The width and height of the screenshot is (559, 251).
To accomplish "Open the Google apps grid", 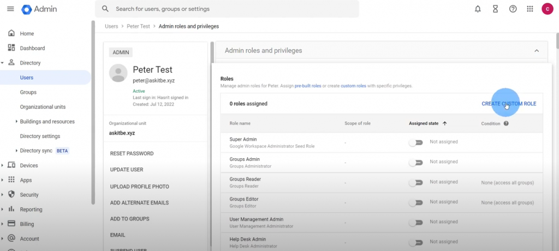I will 530,9.
